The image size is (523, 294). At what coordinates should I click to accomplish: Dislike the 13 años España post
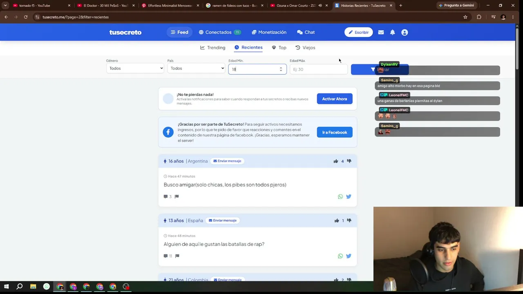point(349,220)
